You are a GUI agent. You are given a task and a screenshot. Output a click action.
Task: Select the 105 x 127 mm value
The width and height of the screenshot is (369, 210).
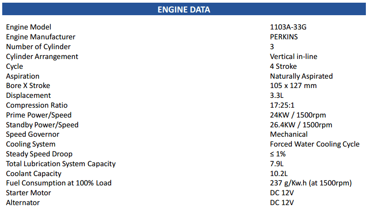(293, 86)
